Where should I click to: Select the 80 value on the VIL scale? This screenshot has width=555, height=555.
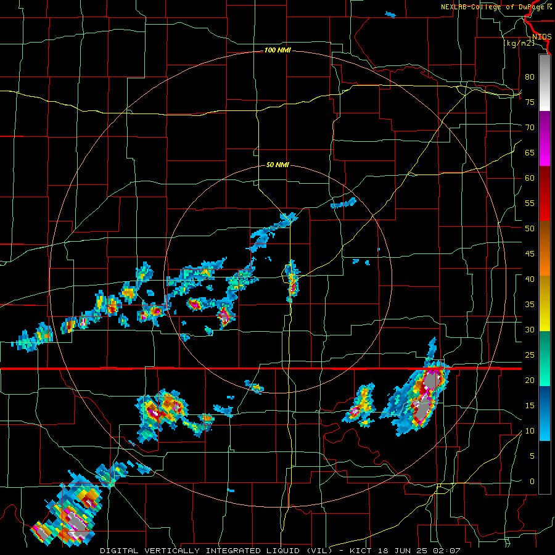530,77
